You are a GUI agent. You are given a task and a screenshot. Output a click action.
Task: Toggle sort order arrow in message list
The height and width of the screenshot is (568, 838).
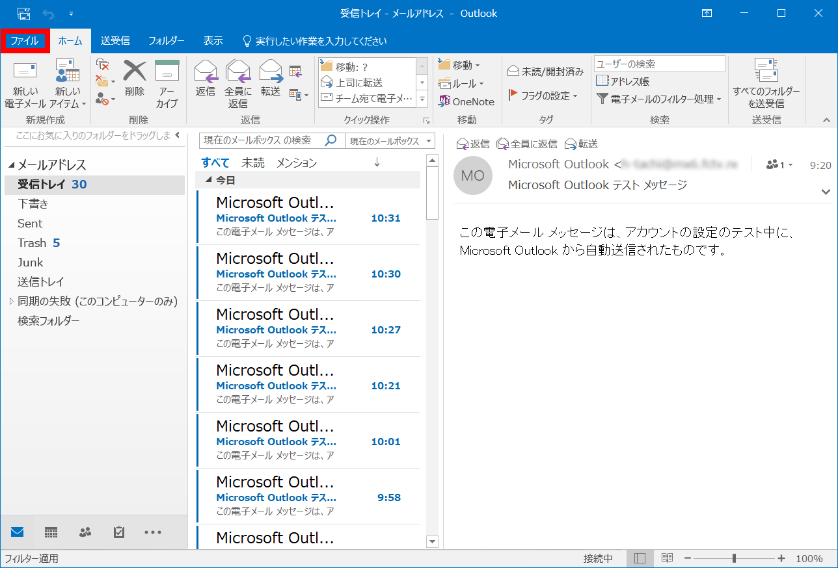pos(377,162)
